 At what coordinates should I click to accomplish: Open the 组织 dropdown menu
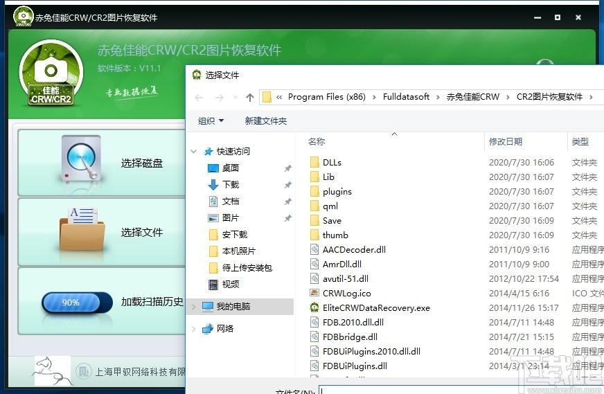211,121
